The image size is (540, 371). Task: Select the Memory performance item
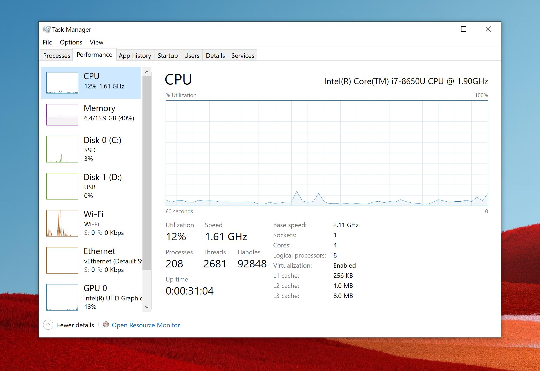(91, 115)
